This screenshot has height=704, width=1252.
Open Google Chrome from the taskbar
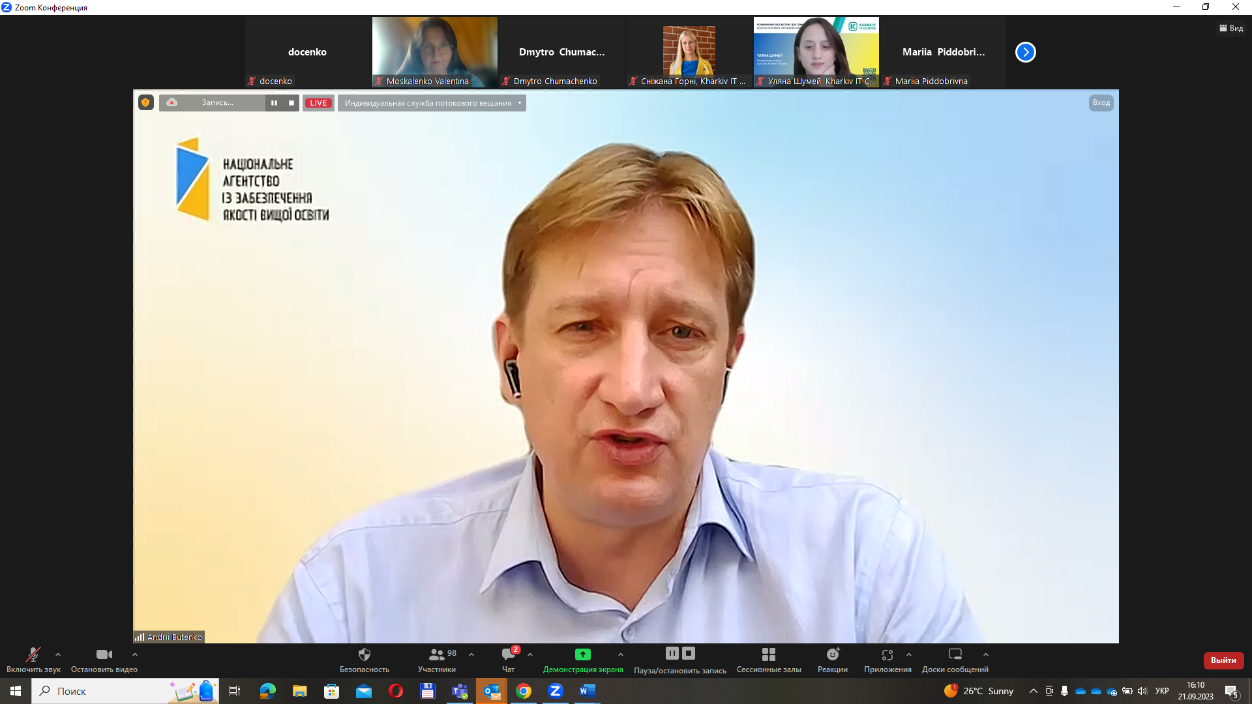524,691
